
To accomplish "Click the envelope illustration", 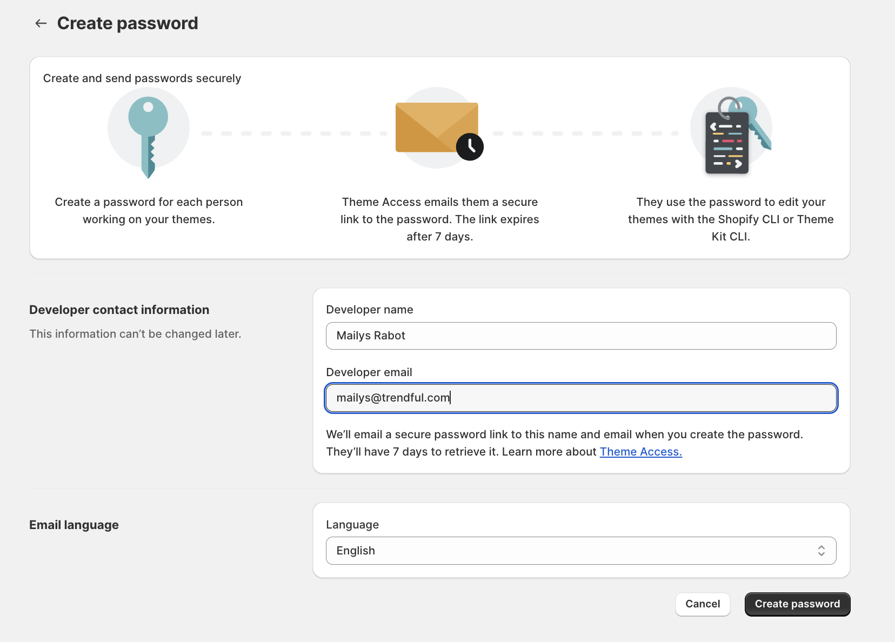I will (x=436, y=128).
